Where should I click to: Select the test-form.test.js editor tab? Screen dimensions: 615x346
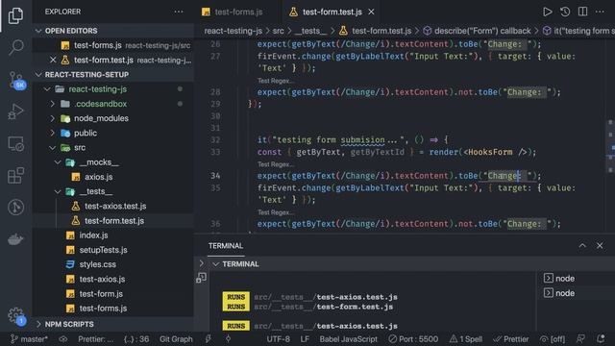(x=332, y=12)
